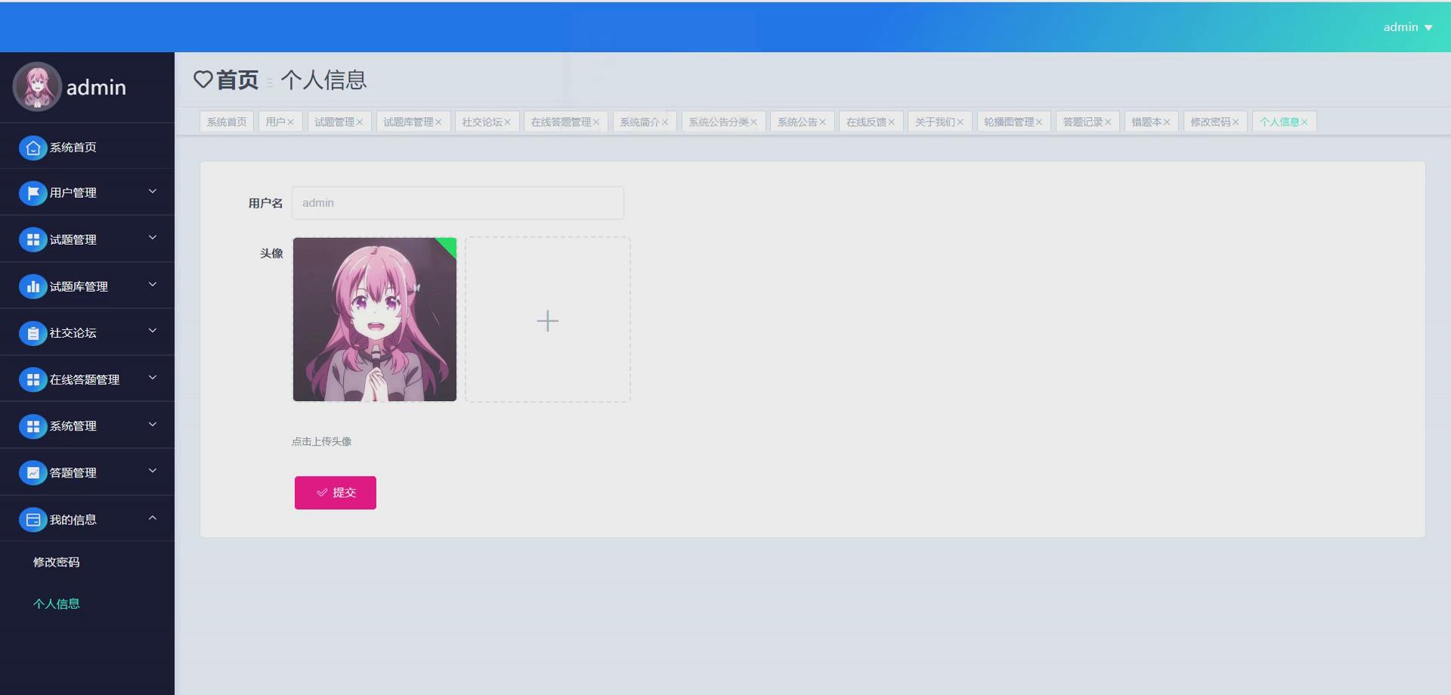Select the 用户管理 flag icon in sidebar
Image resolution: width=1451 pixels, height=695 pixels.
pos(32,193)
